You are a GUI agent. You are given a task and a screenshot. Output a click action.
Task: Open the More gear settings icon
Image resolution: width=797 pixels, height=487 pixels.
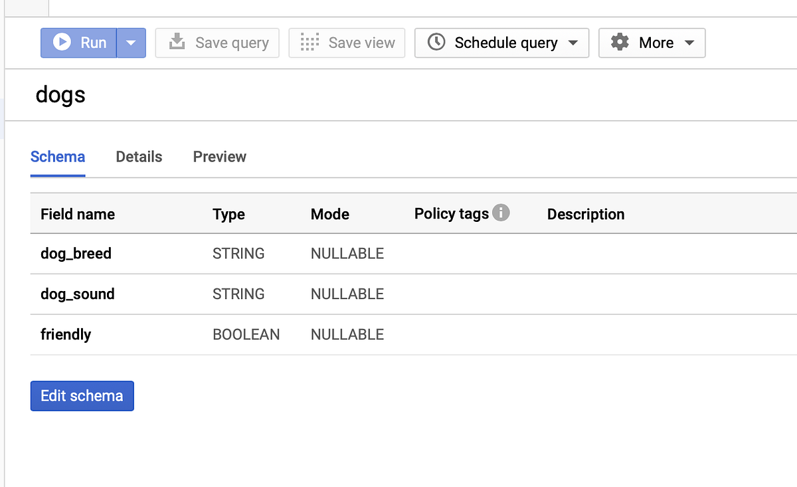620,42
